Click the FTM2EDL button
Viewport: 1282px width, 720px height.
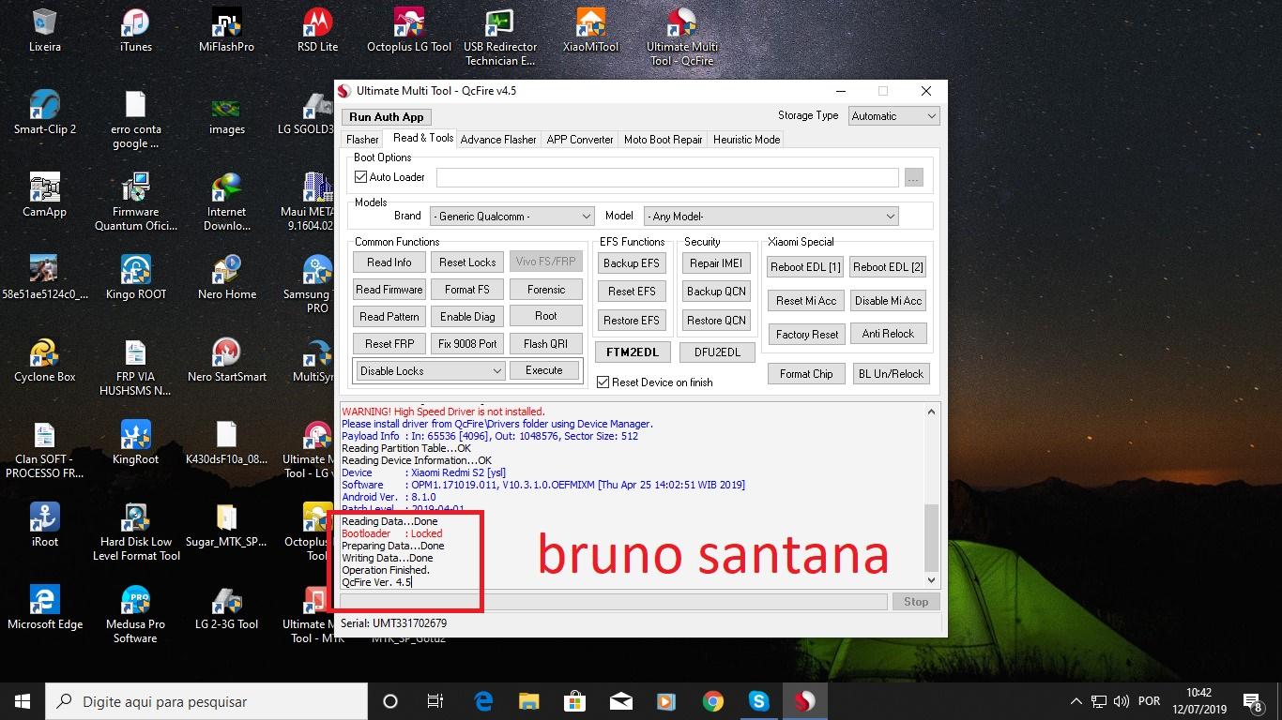point(633,352)
